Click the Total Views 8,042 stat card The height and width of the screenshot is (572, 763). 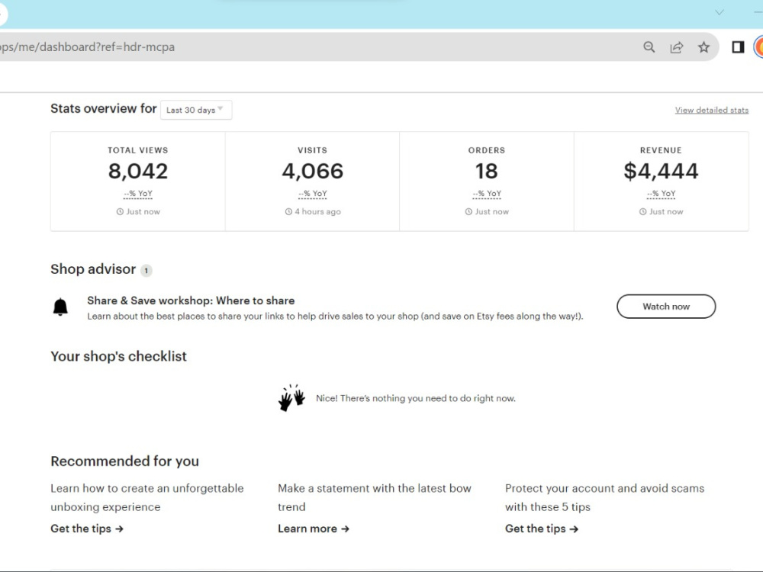(x=137, y=181)
